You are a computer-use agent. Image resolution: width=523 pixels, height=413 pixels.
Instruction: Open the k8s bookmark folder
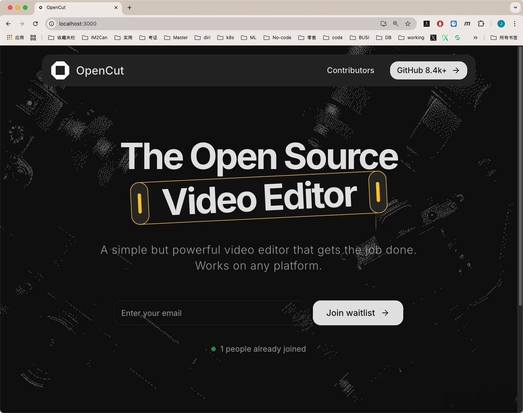pyautogui.click(x=226, y=38)
